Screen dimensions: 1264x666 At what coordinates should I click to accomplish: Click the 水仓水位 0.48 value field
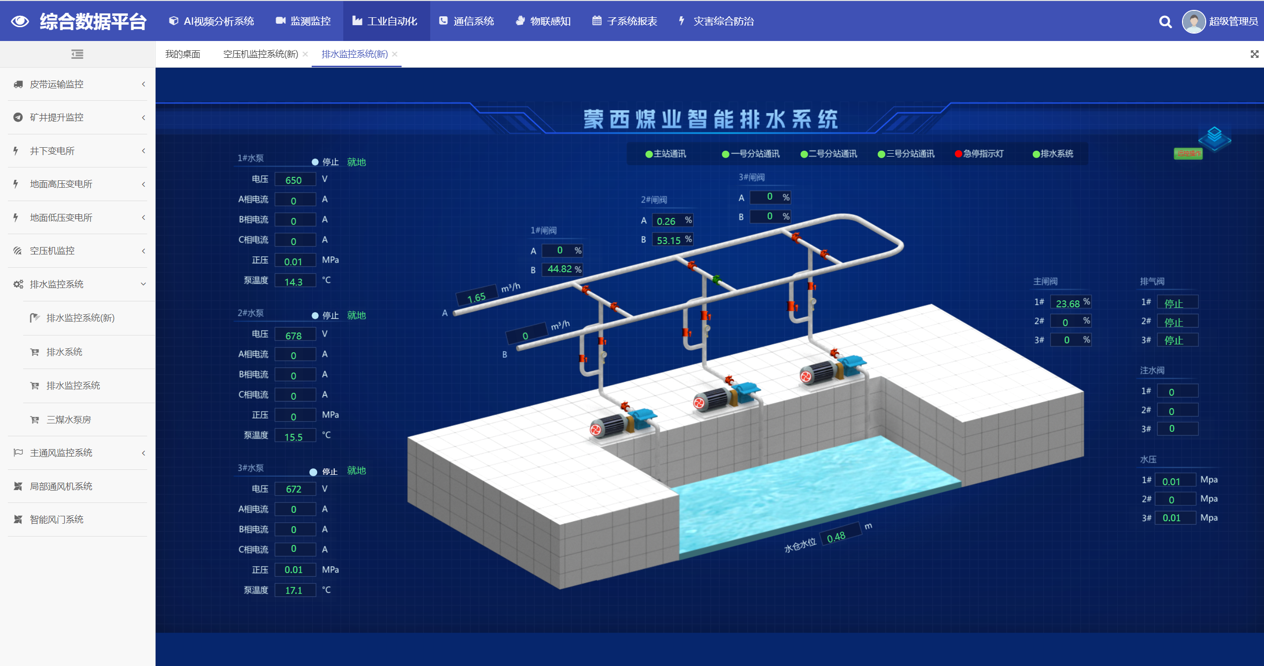pyautogui.click(x=837, y=537)
